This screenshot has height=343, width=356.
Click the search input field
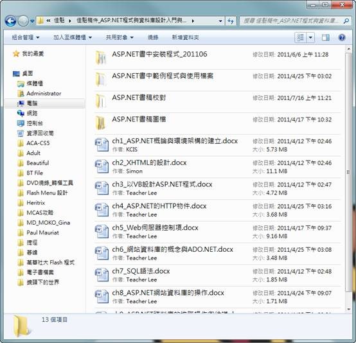tap(291, 21)
